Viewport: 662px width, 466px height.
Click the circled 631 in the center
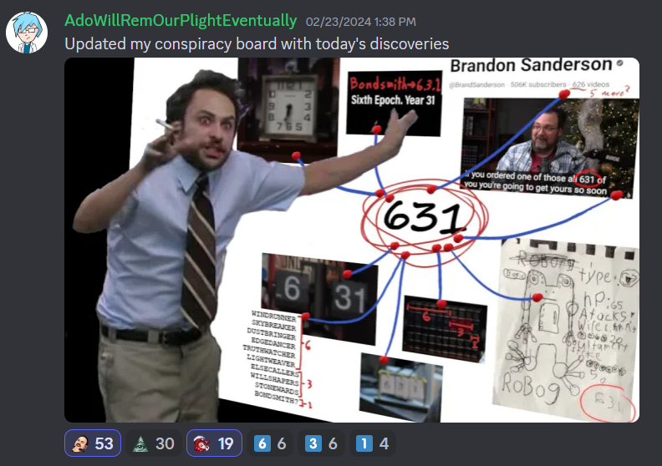425,218
